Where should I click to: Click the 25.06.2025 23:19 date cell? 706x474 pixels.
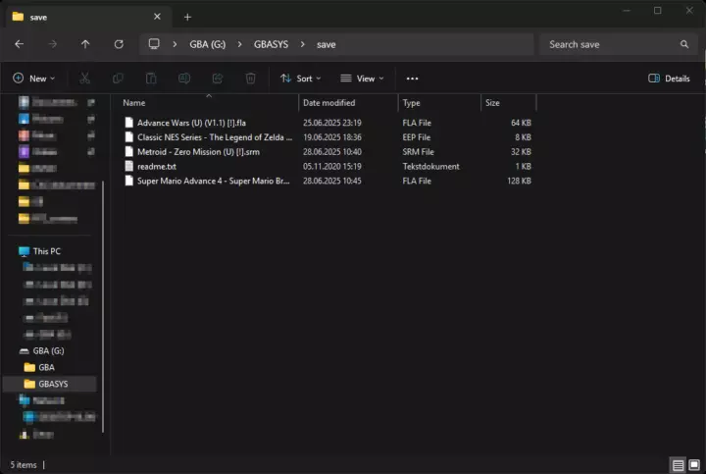coord(332,123)
